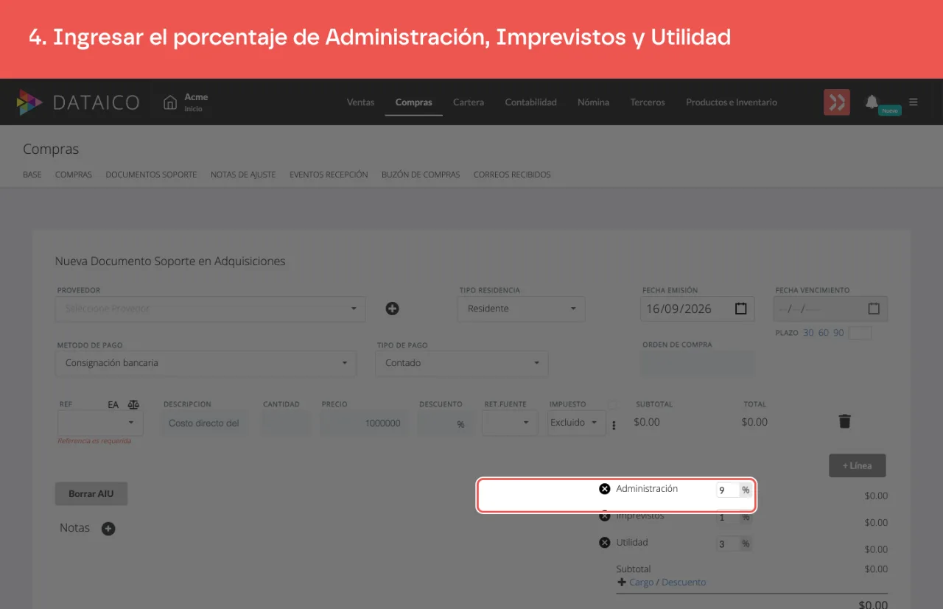Viewport: 943px width, 609px height.
Task: Delete the line with trash icon
Action: point(844,421)
